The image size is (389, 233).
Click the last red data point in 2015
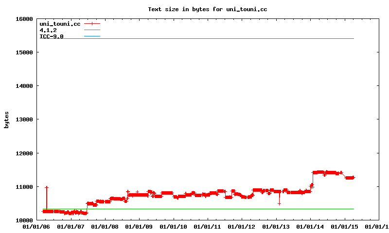pyautogui.click(x=354, y=177)
